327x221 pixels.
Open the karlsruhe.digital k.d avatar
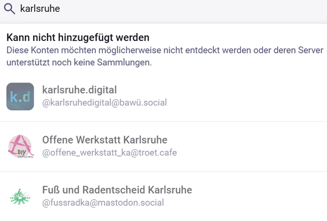tap(20, 96)
